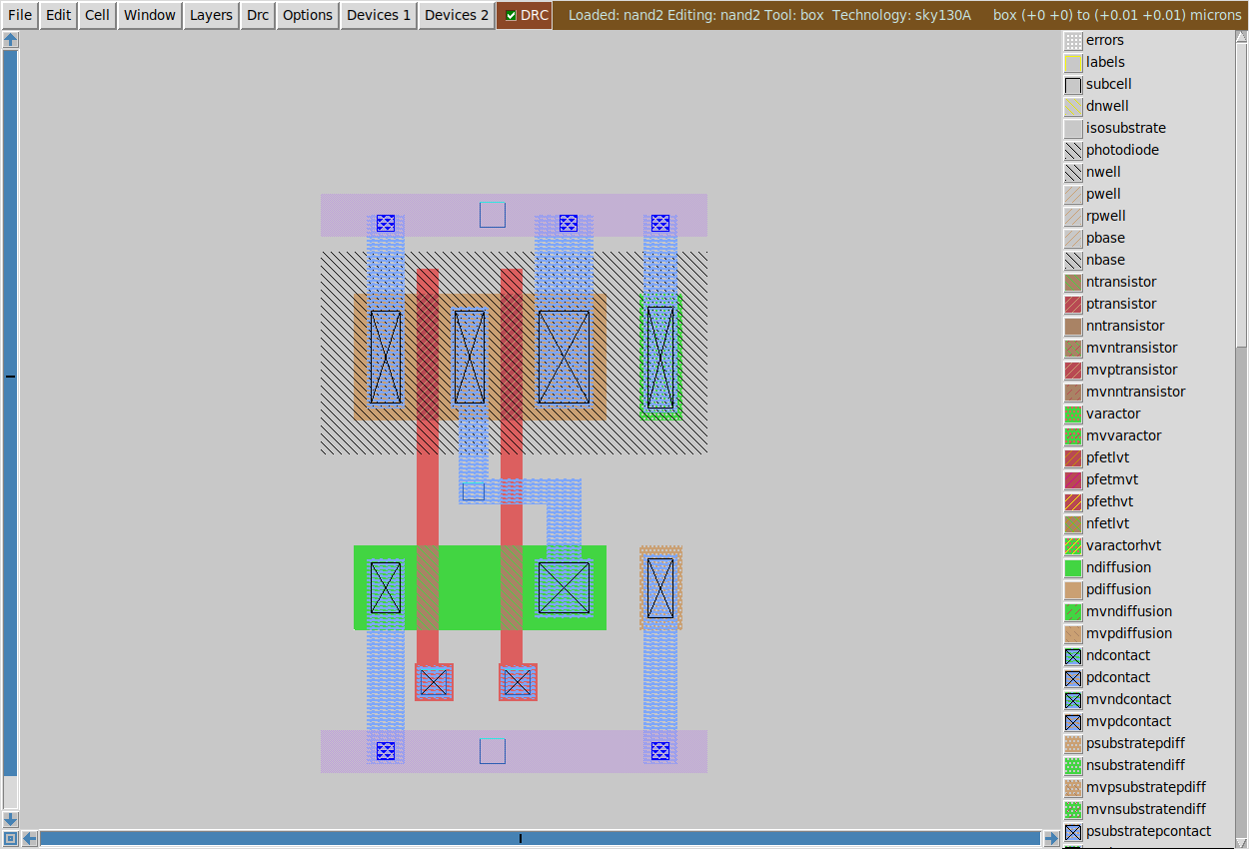Select the mvptransistor layer icon
Screen dimensions: 1249x849
tap(1073, 371)
